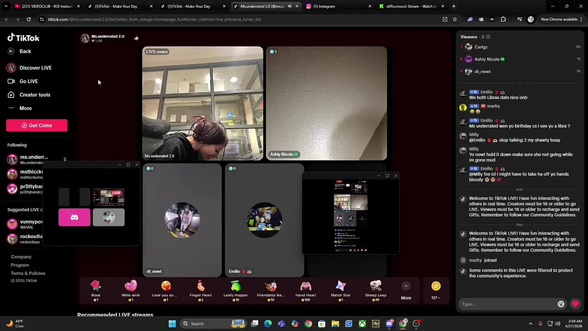Click the LIVE thumbnail in small window

coord(108,197)
